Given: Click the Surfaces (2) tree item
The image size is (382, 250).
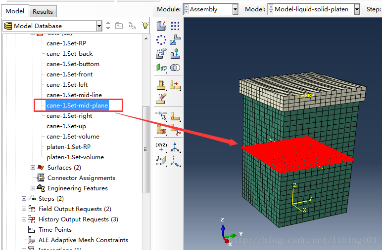Looking at the screenshot, I should pos(64,168).
